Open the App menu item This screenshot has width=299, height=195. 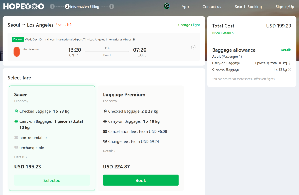coord(185,7)
